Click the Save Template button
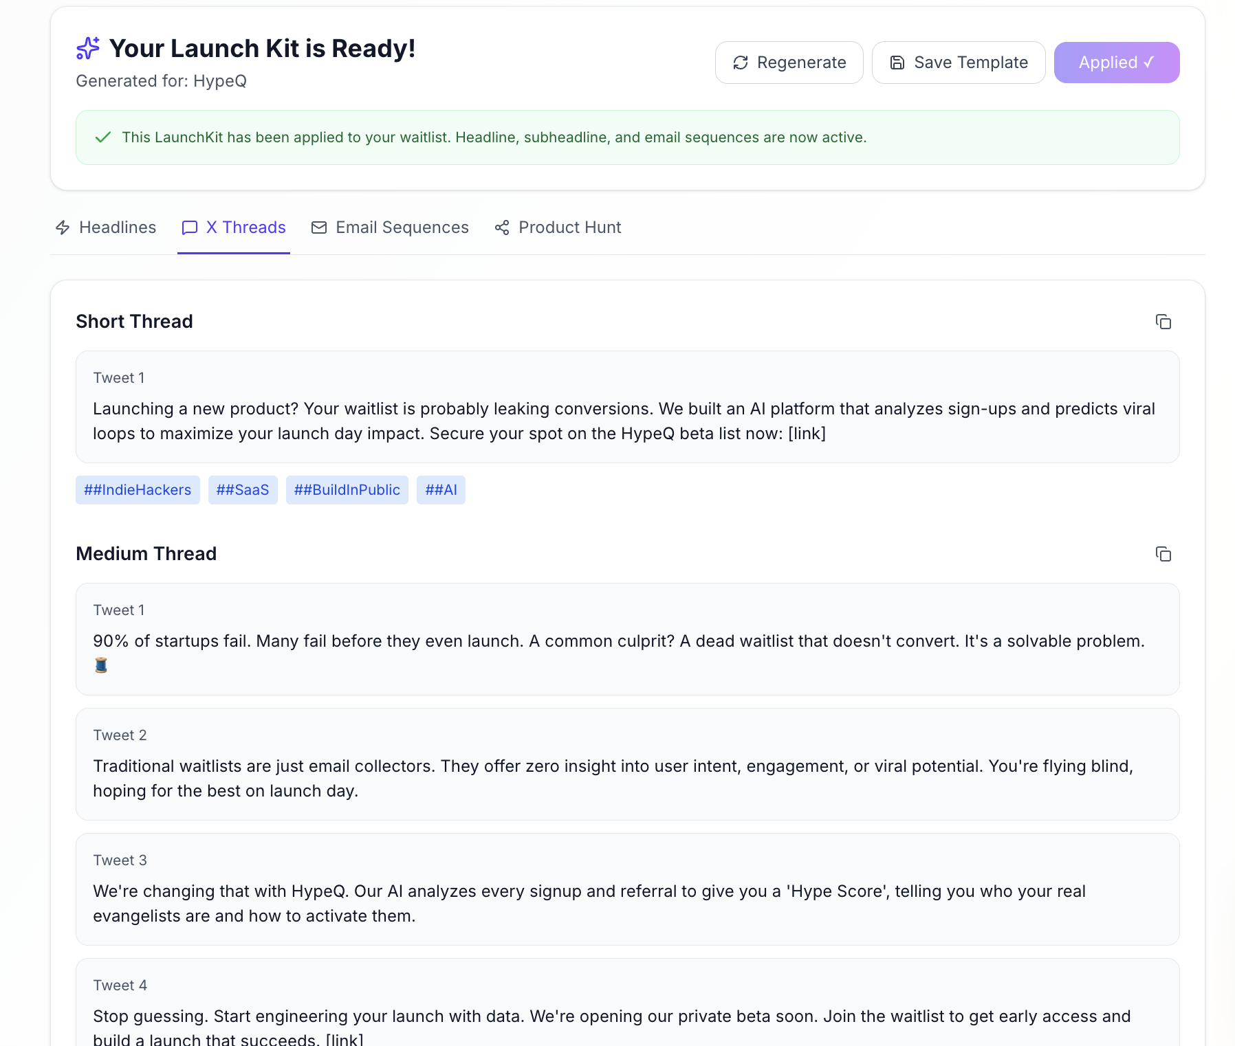This screenshot has height=1046, width=1235. 959,63
